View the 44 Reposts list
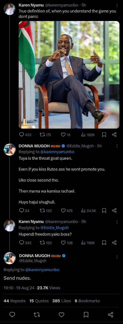 click(15, 301)
